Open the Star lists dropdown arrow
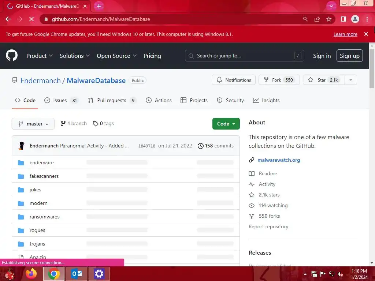 (x=350, y=80)
